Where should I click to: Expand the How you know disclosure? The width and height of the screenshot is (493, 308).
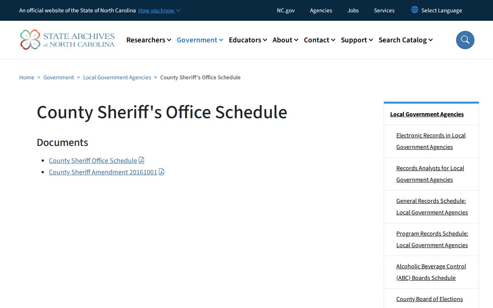(x=159, y=10)
